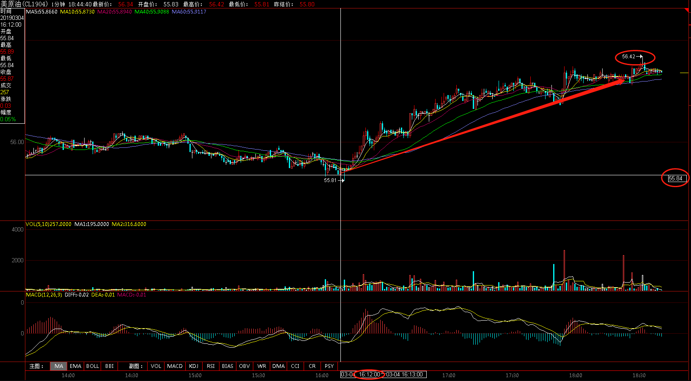Viewport: 691px width, 381px height.
Task: Click the 56.42 high price marker
Action: (x=629, y=57)
